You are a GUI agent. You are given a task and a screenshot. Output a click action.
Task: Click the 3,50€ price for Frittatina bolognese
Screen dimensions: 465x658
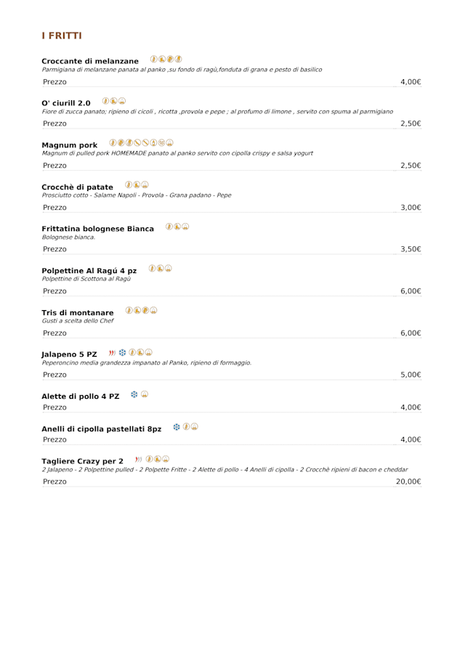pos(411,249)
